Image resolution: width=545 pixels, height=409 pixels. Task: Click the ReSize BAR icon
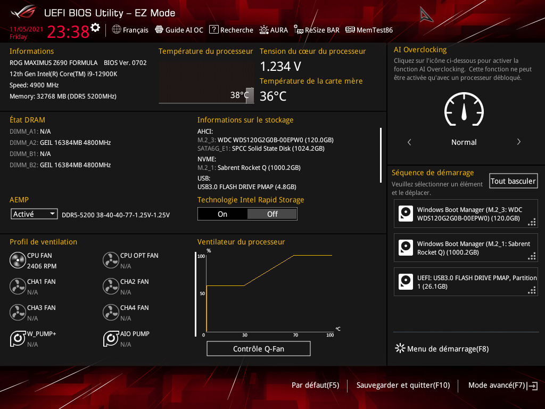(298, 30)
